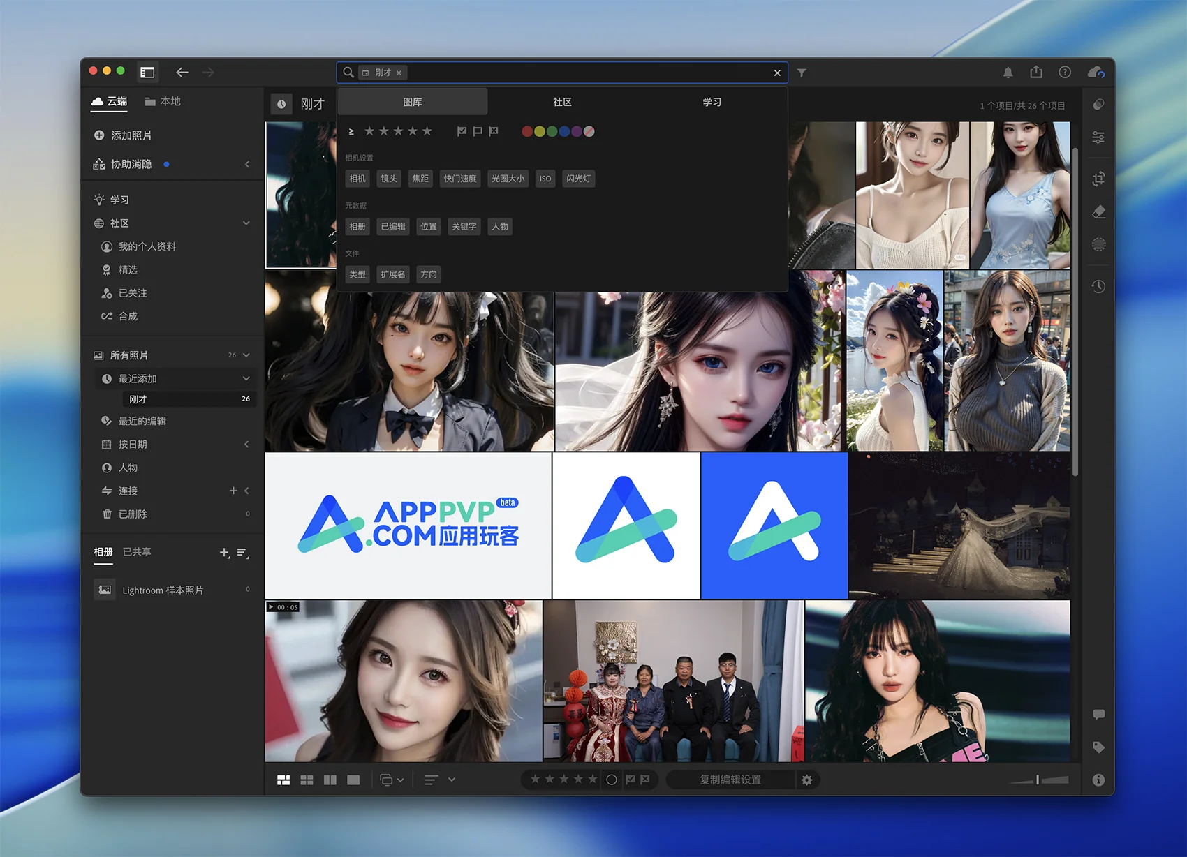Viewport: 1187px width, 857px height.
Task: Switch to the 本地 tab
Action: click(x=163, y=101)
